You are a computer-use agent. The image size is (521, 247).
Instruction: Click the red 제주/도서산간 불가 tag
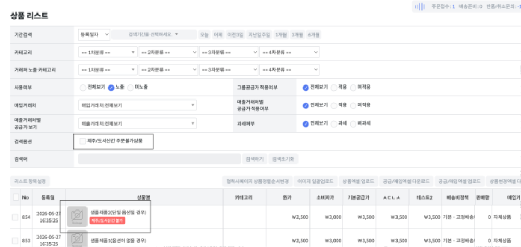[x=107, y=220]
